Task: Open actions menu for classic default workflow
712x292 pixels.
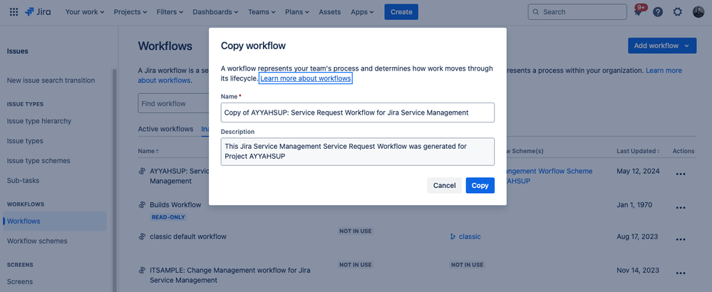Action: 680,239
